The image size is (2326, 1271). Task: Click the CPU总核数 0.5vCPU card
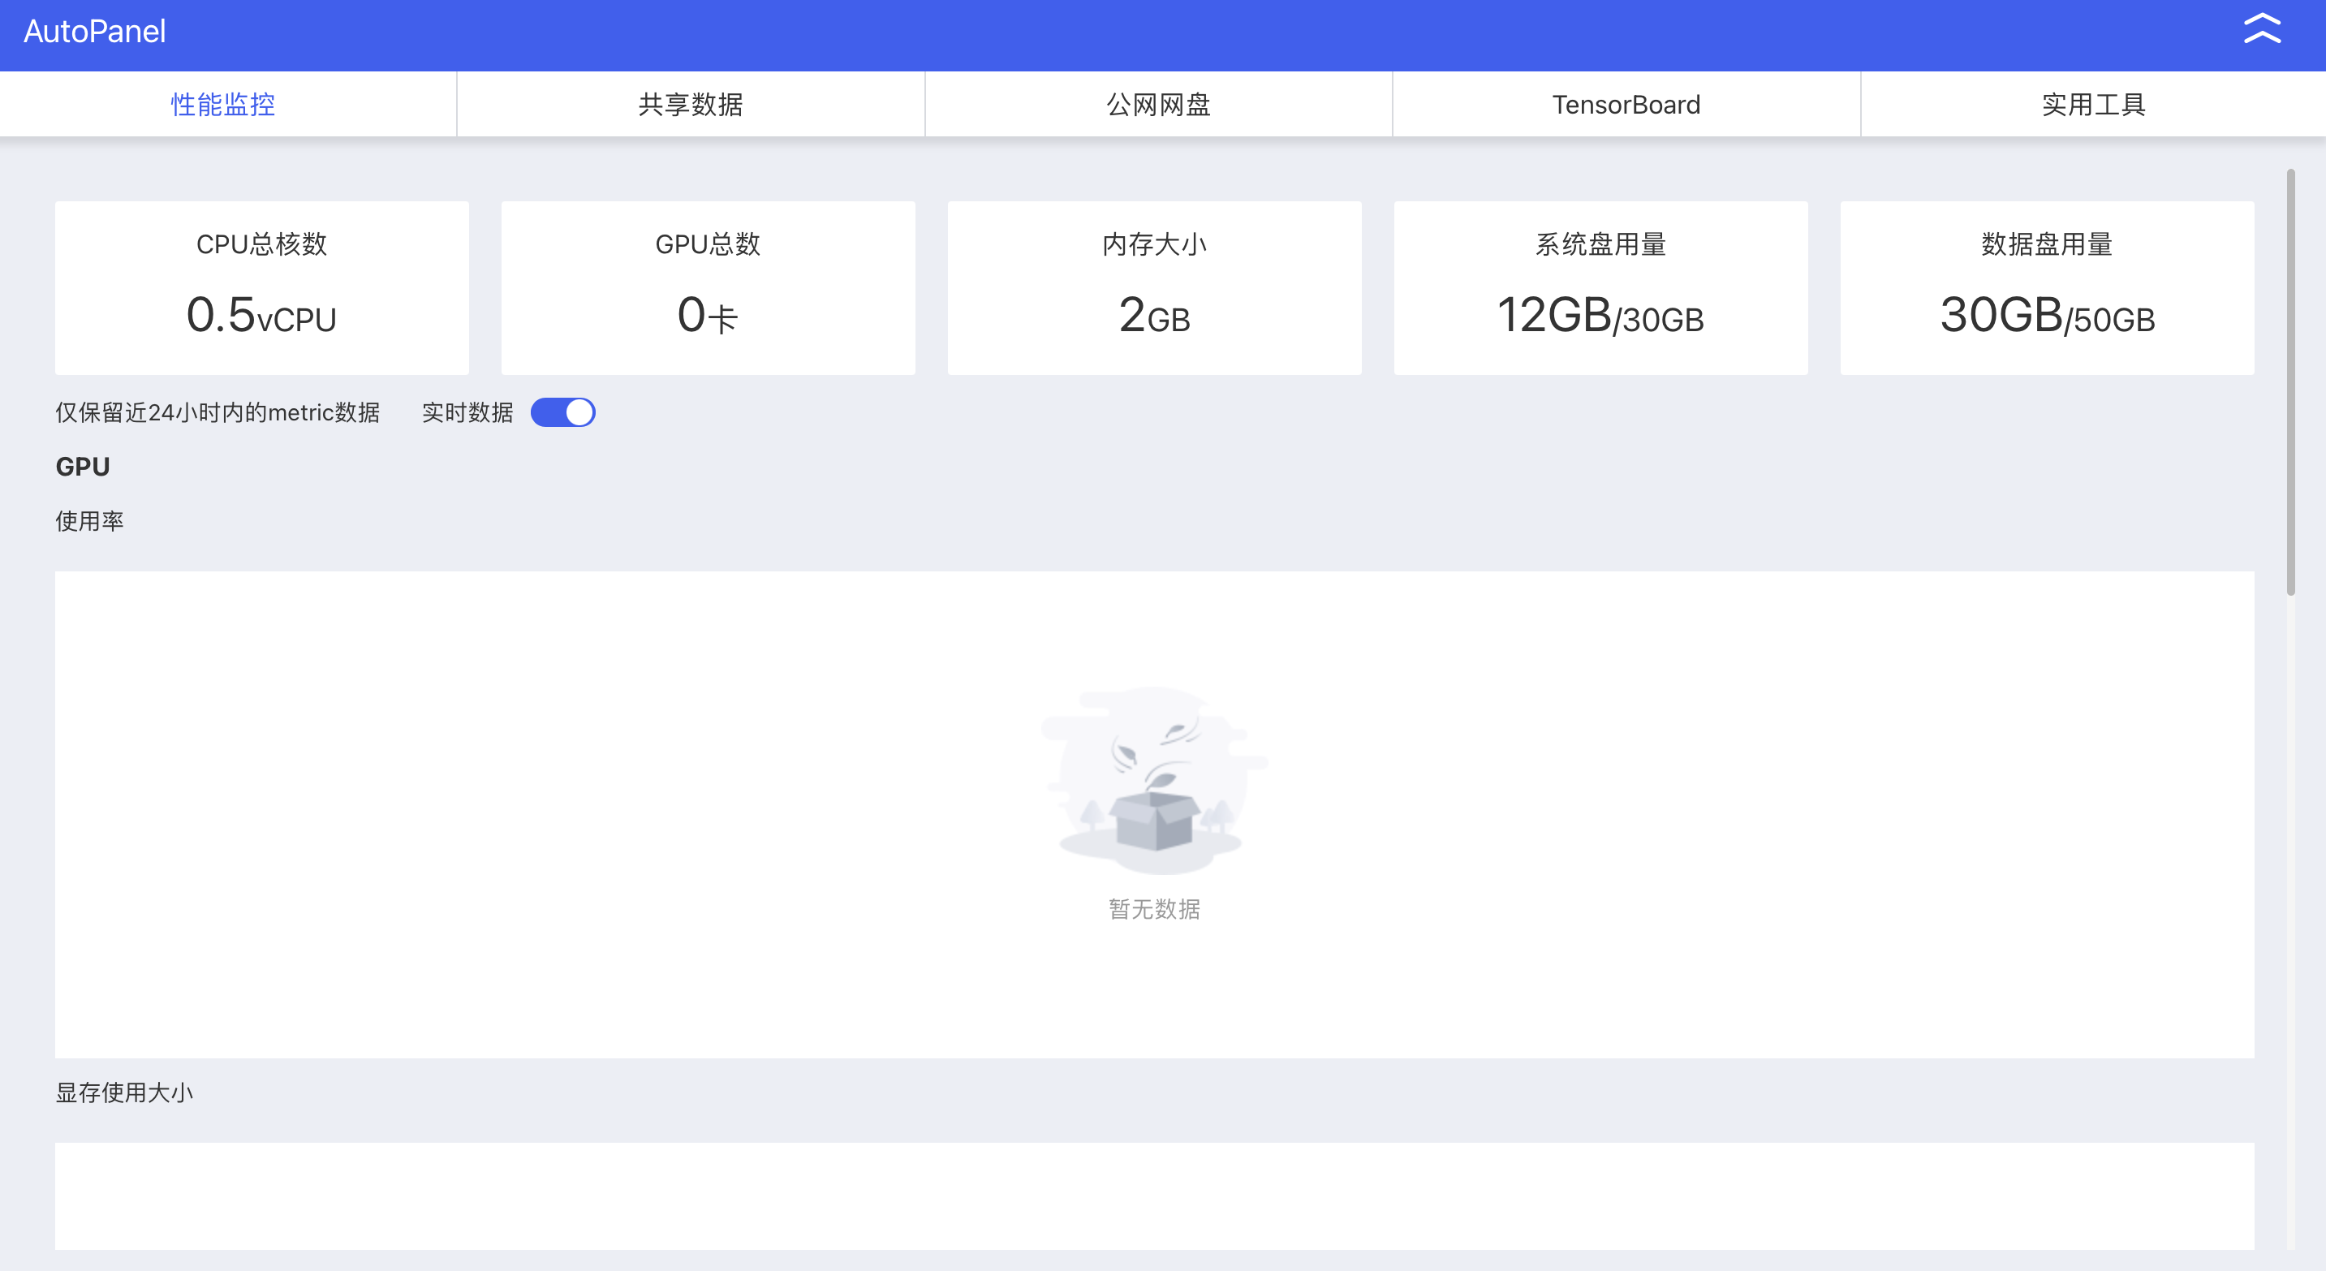262,287
